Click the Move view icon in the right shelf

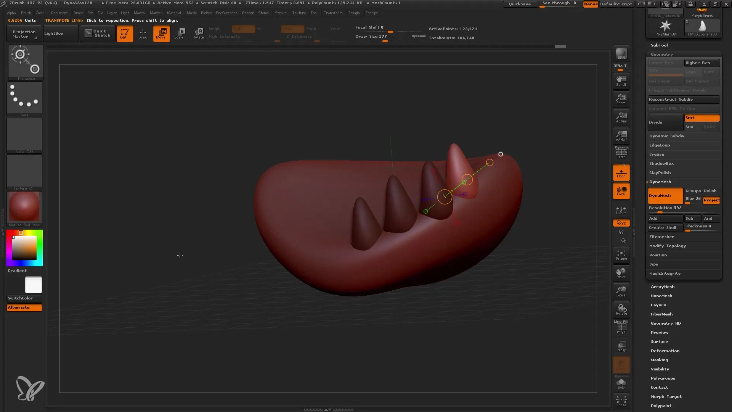pos(621,273)
